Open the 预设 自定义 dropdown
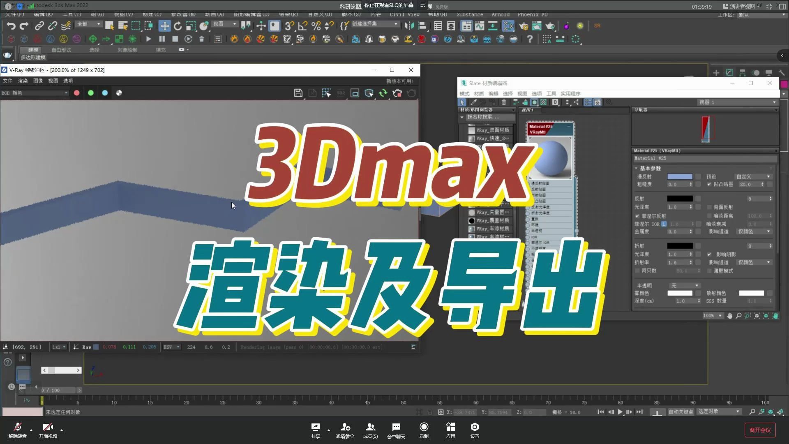 [x=753, y=176]
